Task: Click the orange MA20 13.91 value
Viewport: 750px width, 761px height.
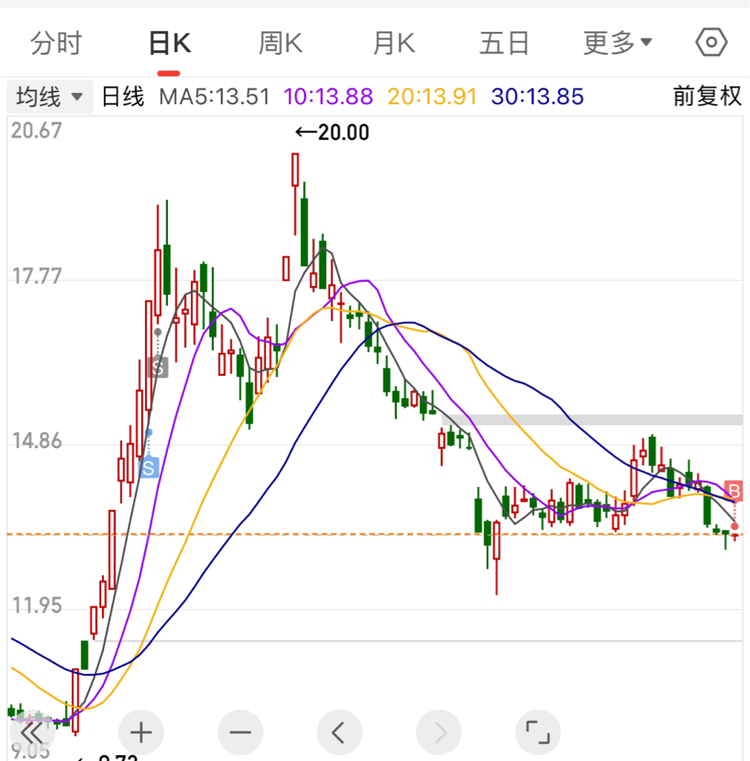Action: [x=432, y=97]
